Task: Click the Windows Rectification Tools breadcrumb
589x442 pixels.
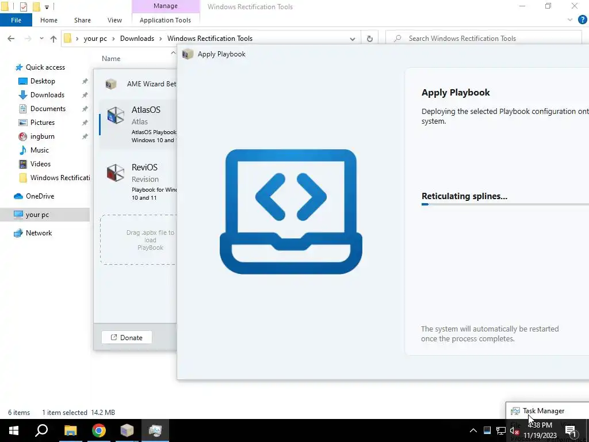Action: [x=209, y=39]
